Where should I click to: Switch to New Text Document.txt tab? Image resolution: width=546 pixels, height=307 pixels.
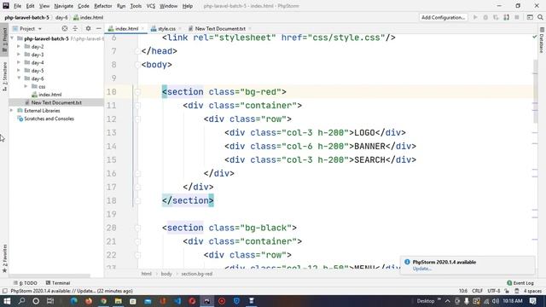220,28
